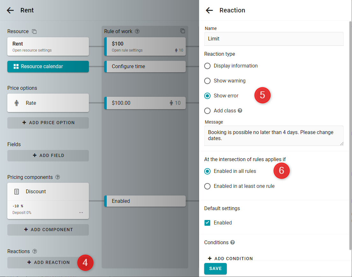Click Add Price Option button
The width and height of the screenshot is (352, 277).
coord(48,123)
